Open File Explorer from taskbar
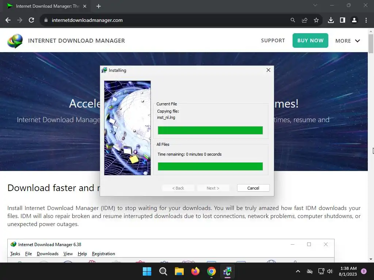Screen dimensions: 374x280 coord(179,271)
